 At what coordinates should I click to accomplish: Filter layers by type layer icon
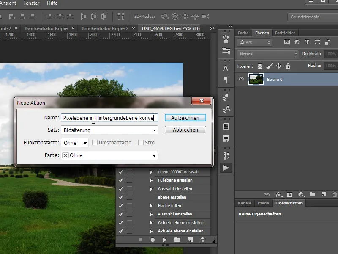[x=307, y=42]
